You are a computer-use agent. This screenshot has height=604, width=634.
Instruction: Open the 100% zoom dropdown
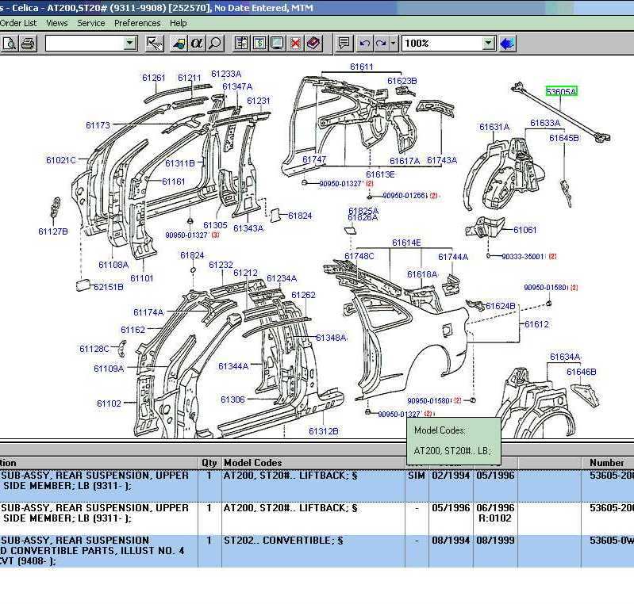[x=489, y=43]
